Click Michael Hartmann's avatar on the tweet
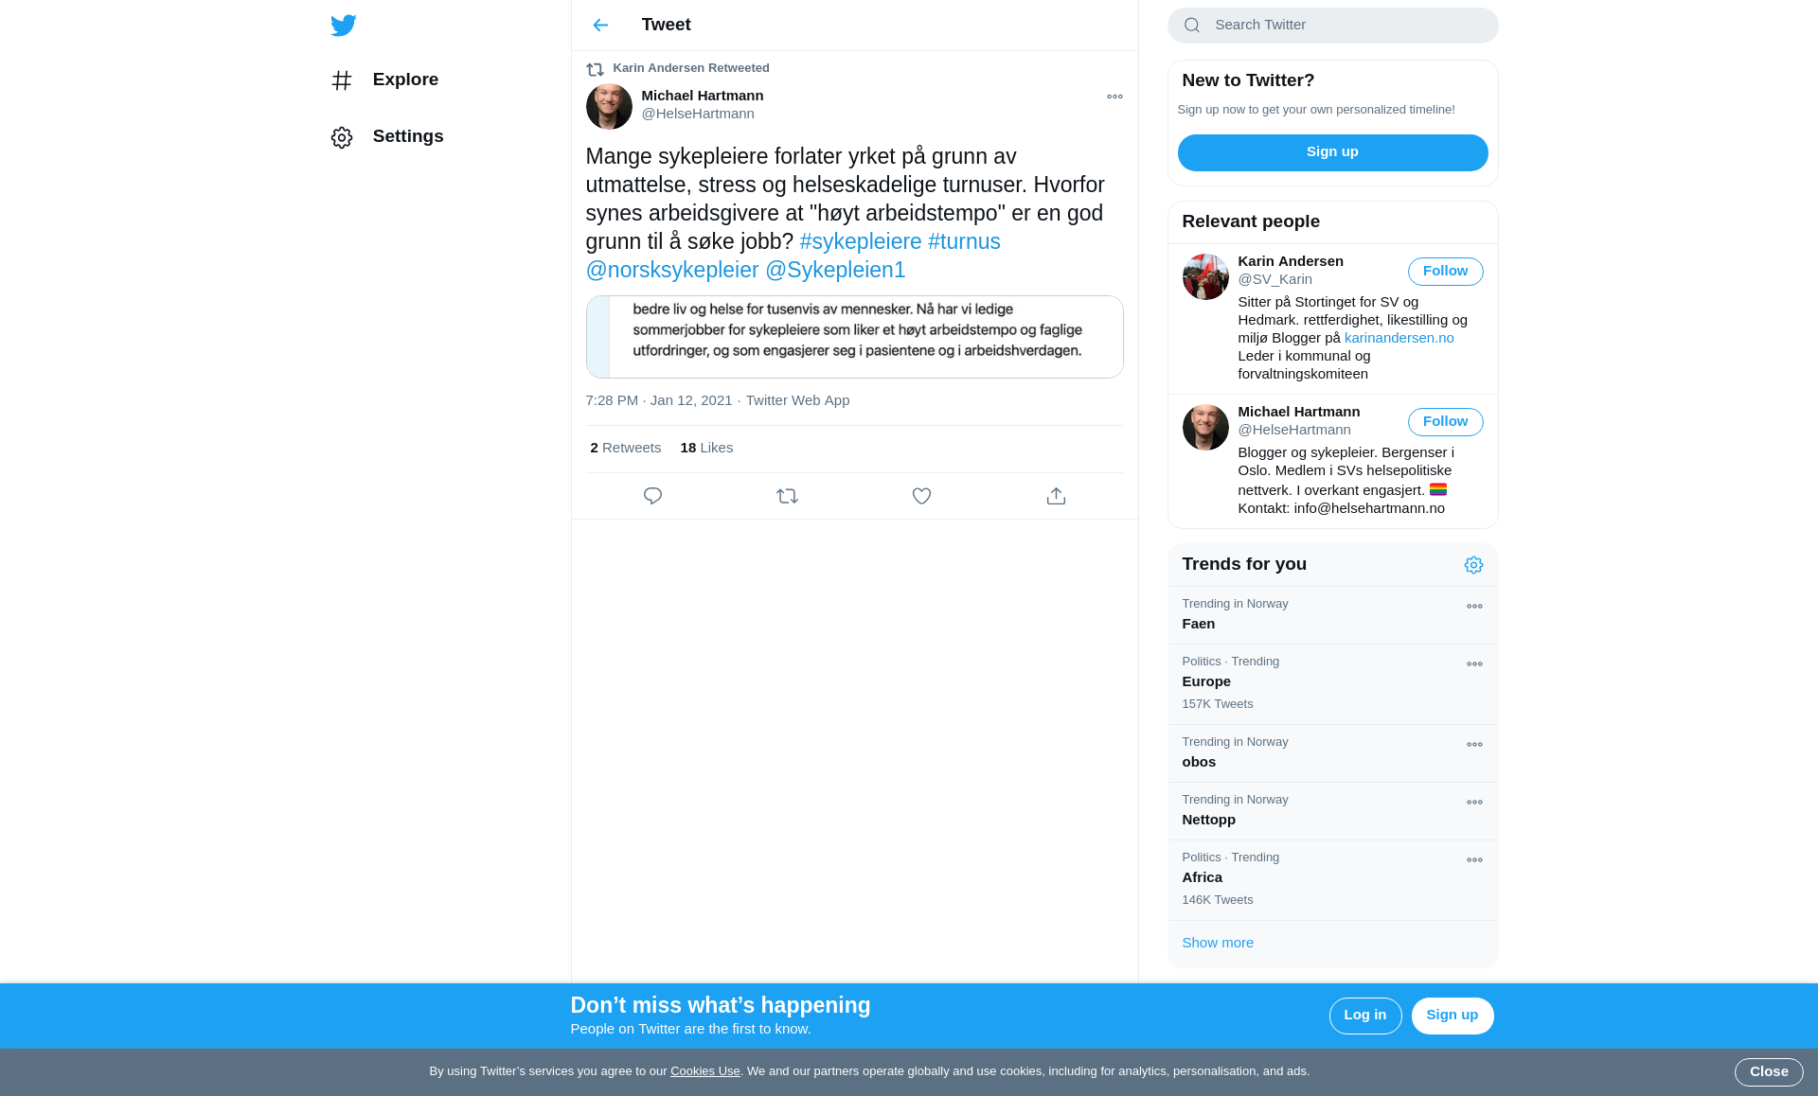This screenshot has height=1096, width=1818. 609,106
